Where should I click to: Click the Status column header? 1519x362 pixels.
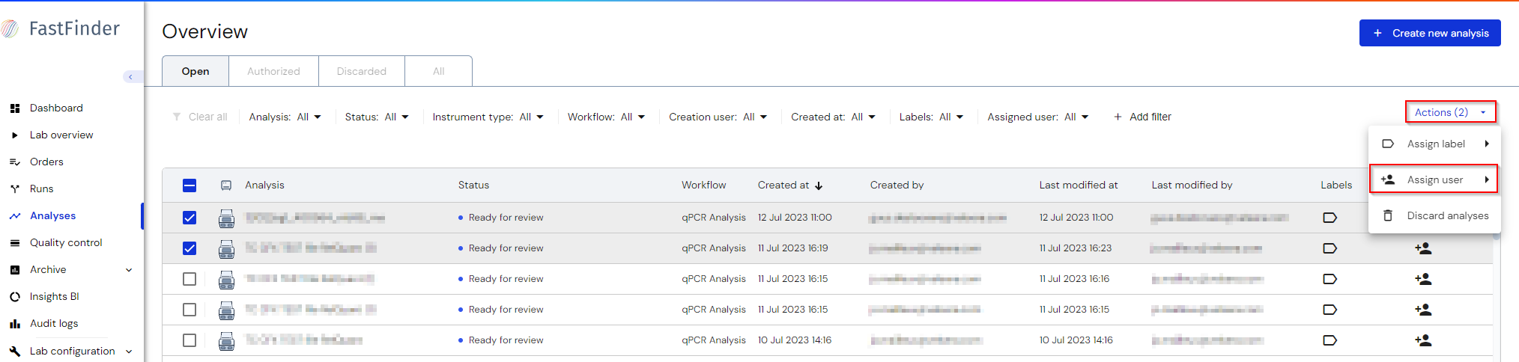pyautogui.click(x=473, y=185)
